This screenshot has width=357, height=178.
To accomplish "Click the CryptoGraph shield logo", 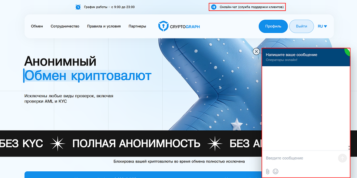I will (163, 26).
